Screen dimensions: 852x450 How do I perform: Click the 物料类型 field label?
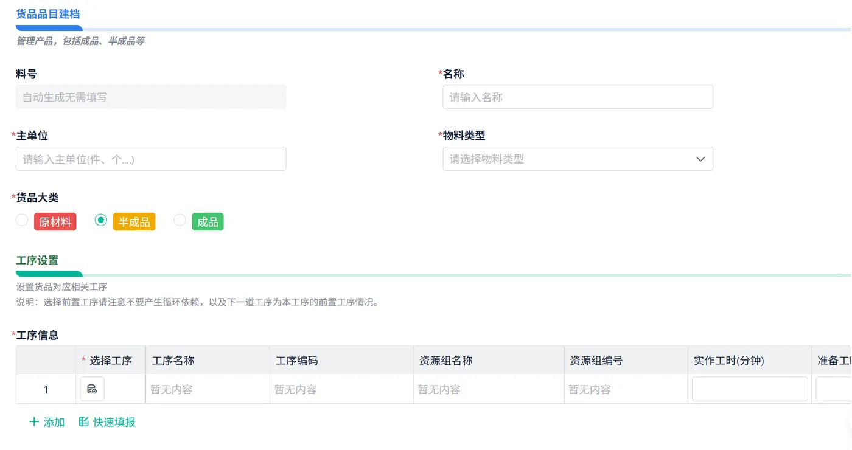tap(464, 136)
